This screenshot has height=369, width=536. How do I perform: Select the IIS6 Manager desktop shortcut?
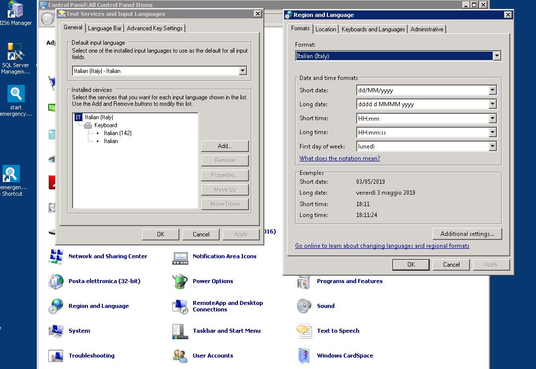[x=16, y=14]
